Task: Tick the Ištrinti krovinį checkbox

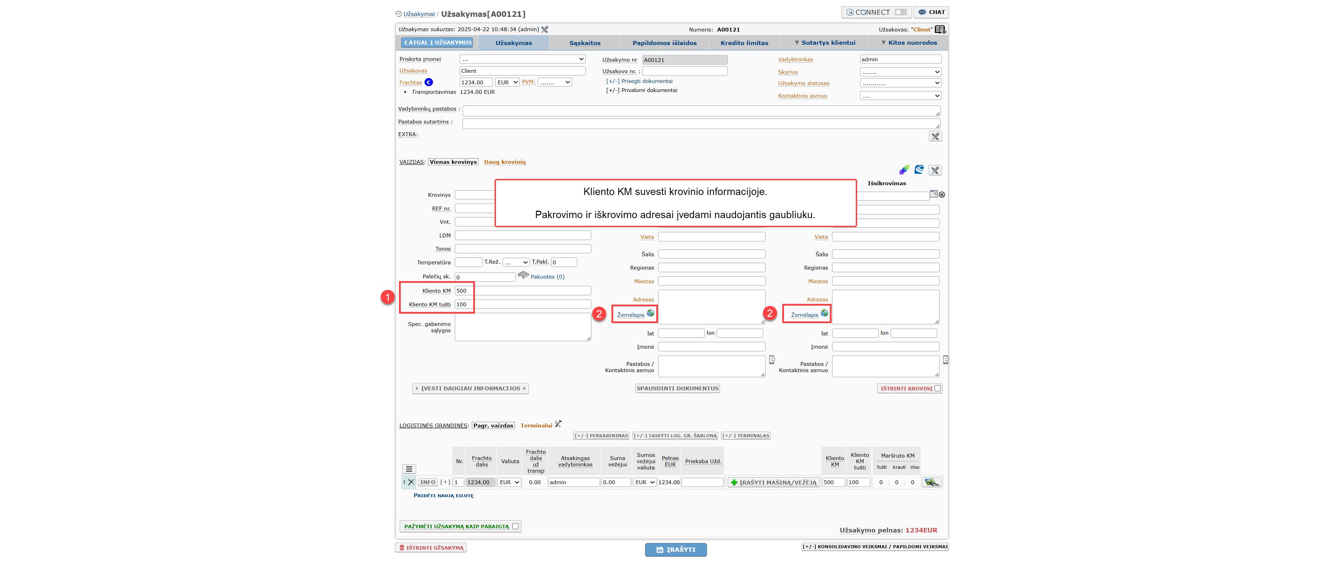Action: click(x=938, y=389)
